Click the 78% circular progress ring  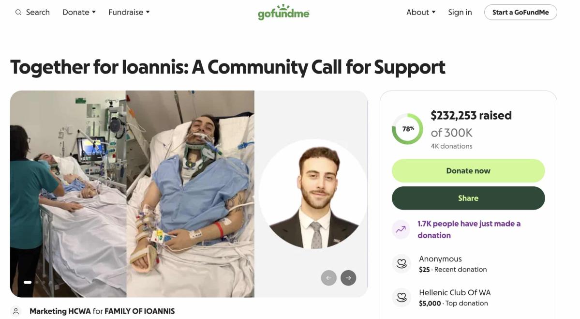point(407,129)
